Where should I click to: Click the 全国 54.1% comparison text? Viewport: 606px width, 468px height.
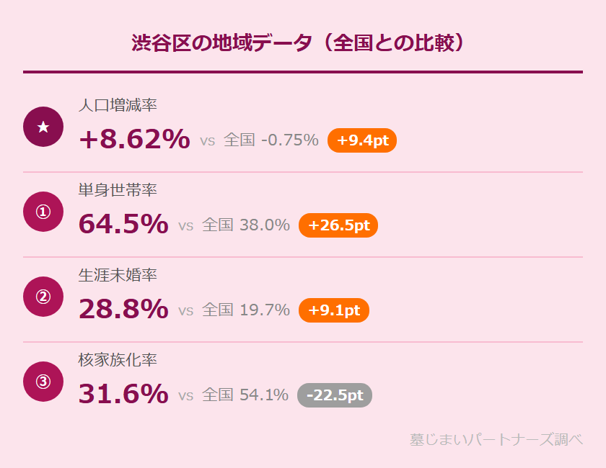point(245,395)
